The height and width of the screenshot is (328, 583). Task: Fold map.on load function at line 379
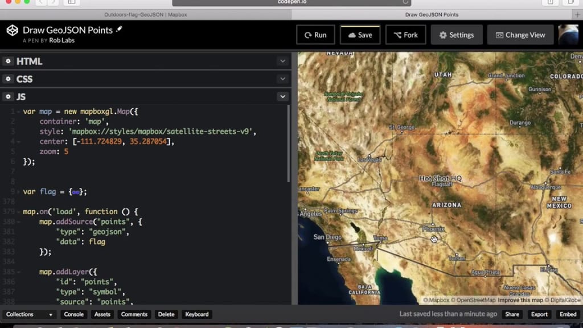19,212
